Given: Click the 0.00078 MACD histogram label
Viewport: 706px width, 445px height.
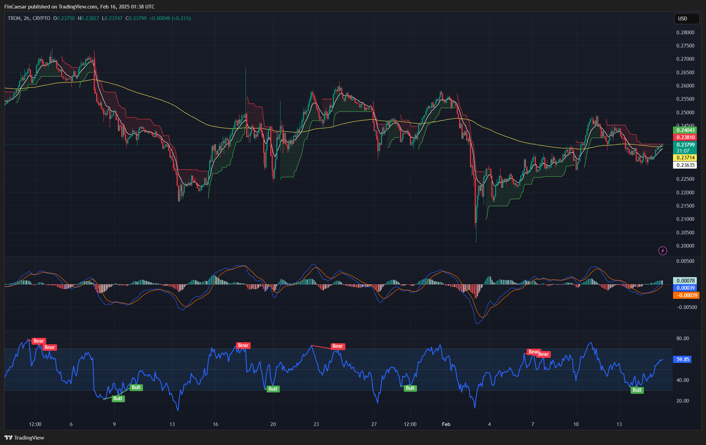Looking at the screenshot, I should (685, 281).
